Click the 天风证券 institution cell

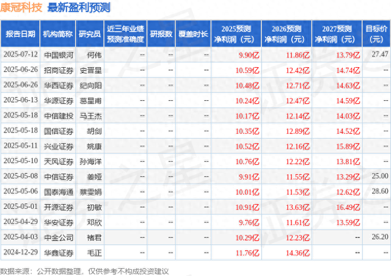point(59,162)
